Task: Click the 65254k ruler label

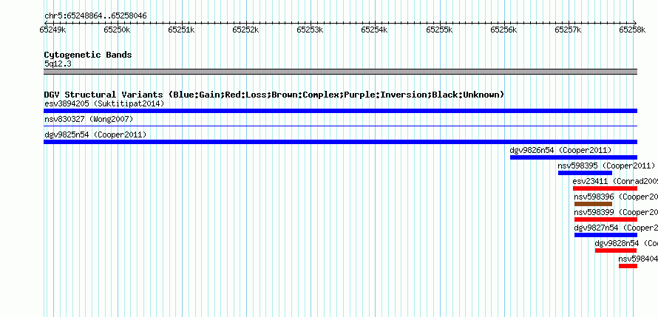Action: pos(375,30)
